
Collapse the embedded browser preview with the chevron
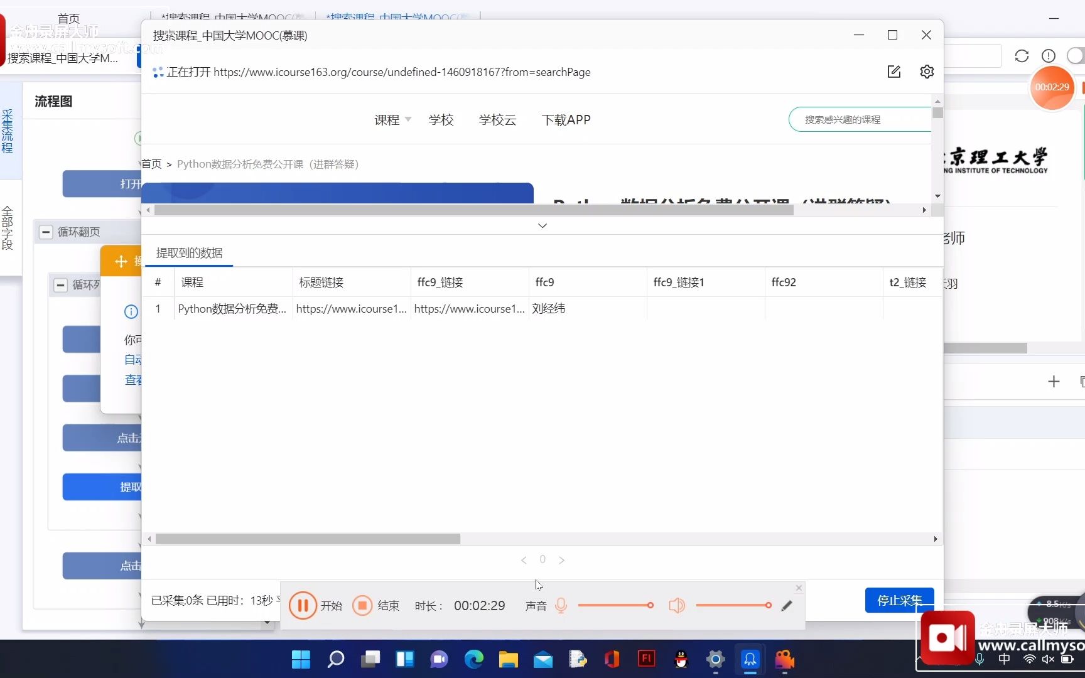point(542,225)
